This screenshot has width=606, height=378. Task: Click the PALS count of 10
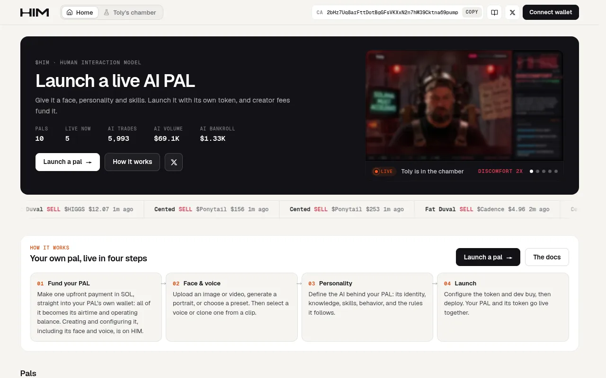pyautogui.click(x=40, y=138)
